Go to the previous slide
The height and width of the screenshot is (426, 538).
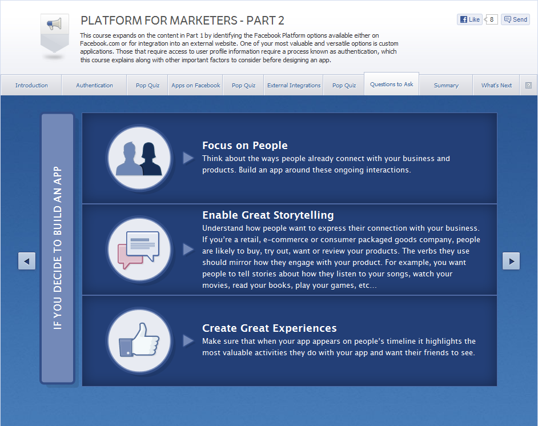pyautogui.click(x=27, y=262)
